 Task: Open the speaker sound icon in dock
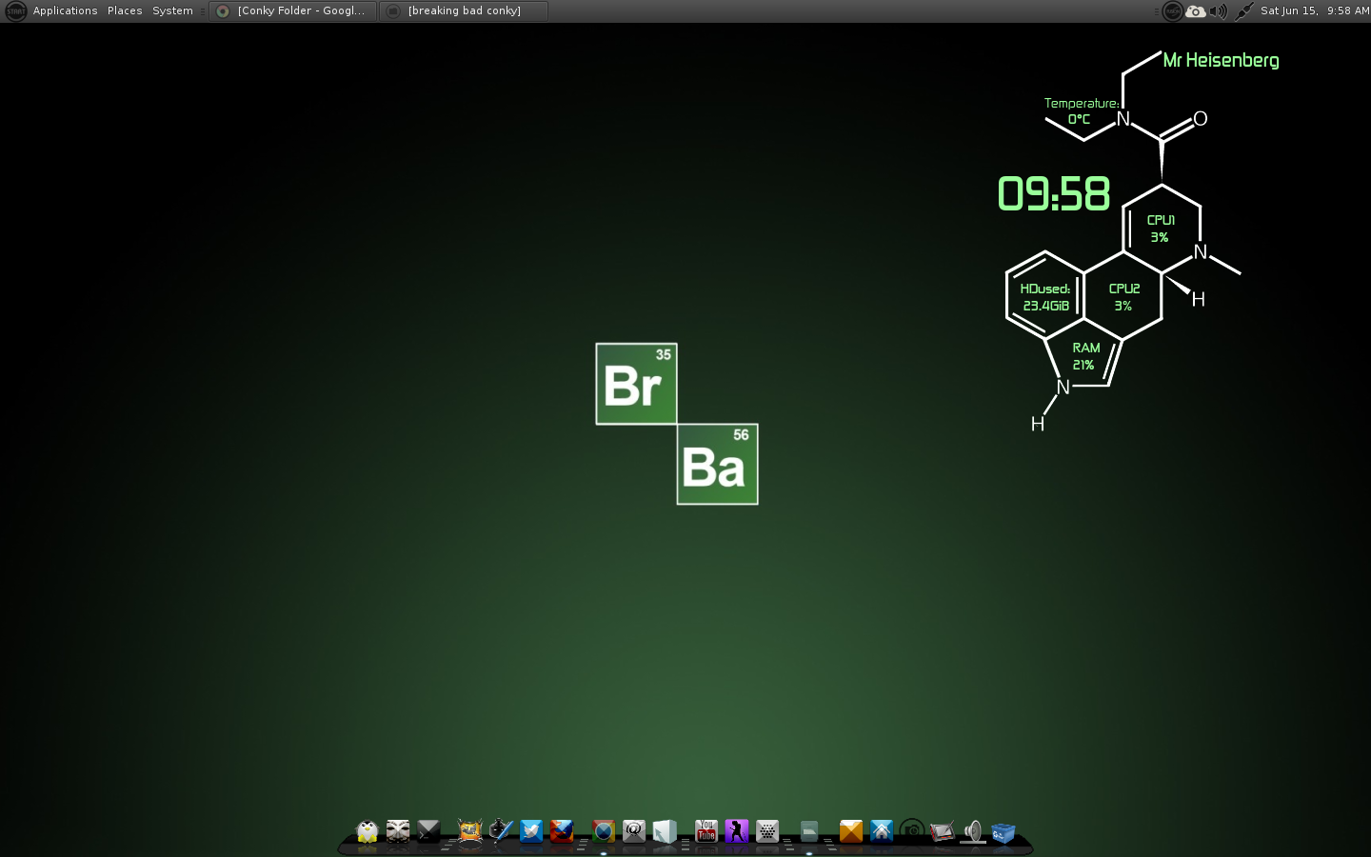(972, 832)
